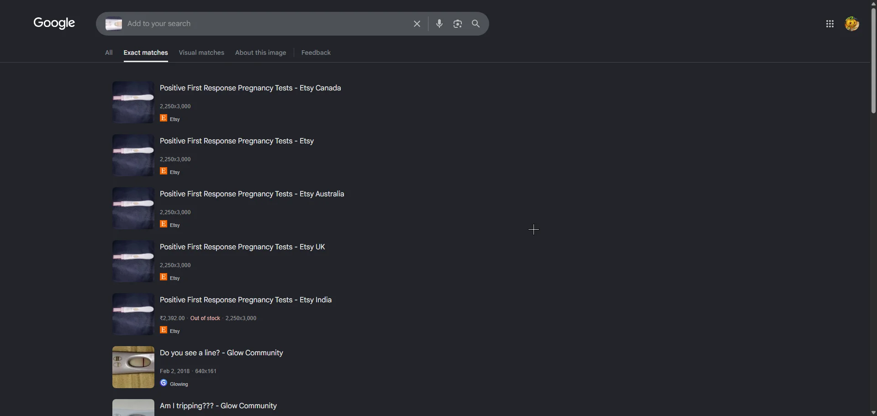Click the Feedback link
Screen dimensions: 877x416
[316, 53]
